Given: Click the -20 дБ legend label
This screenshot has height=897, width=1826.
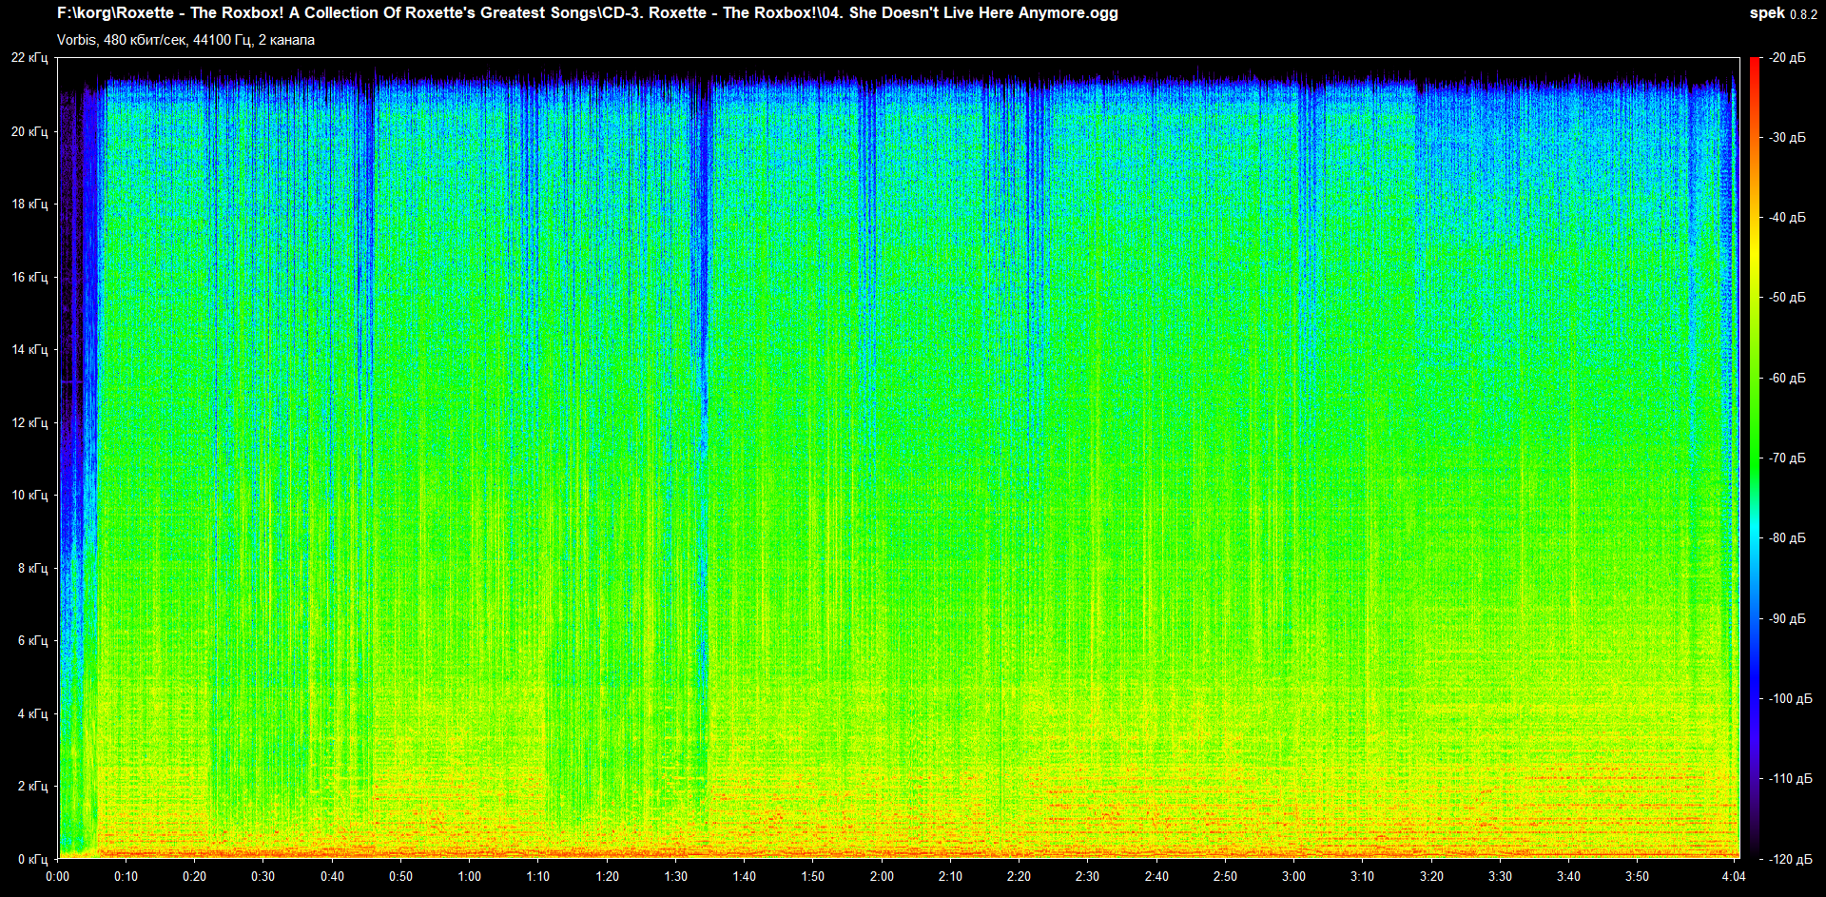Looking at the screenshot, I should (1787, 58).
